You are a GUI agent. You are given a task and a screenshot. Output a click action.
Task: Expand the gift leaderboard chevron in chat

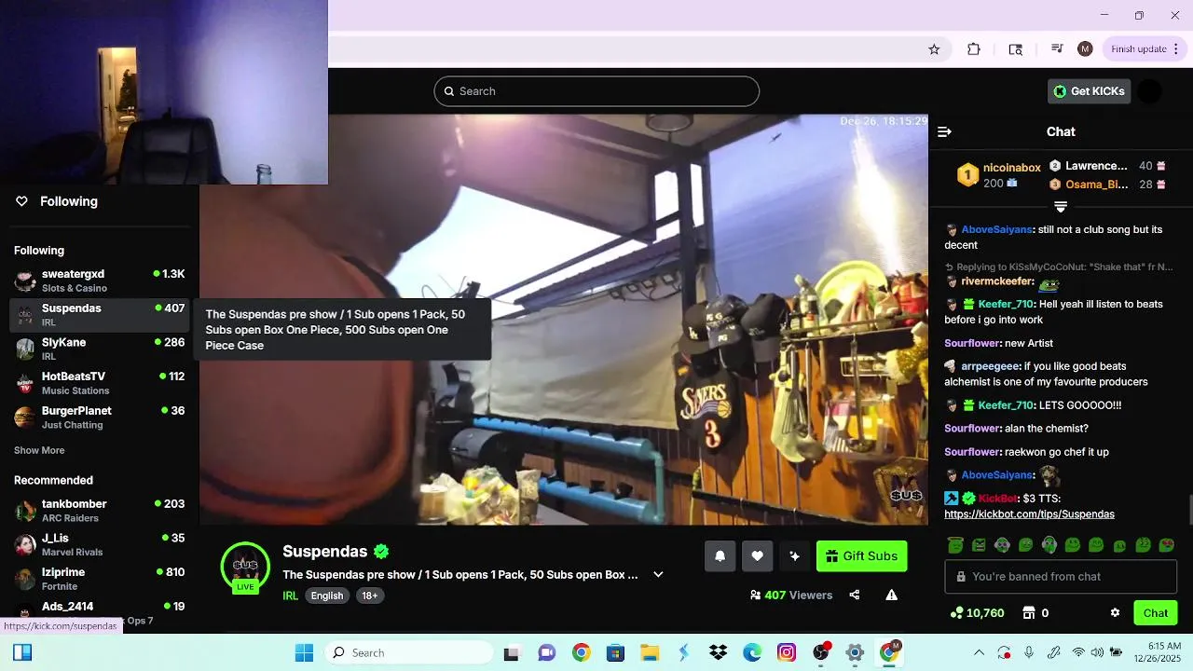click(x=1061, y=207)
